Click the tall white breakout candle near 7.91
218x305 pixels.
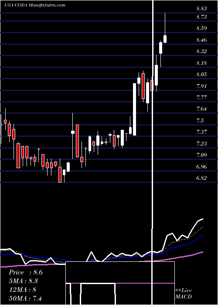(134, 109)
